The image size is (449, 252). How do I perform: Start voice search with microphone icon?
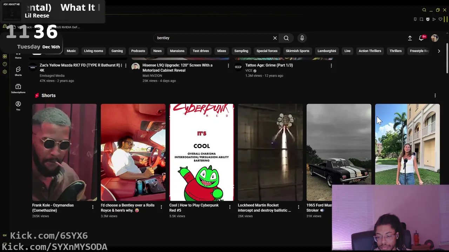tap(302, 38)
